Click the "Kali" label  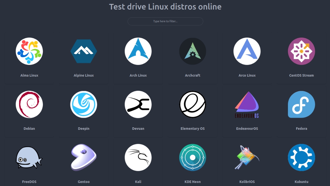pos(138,182)
